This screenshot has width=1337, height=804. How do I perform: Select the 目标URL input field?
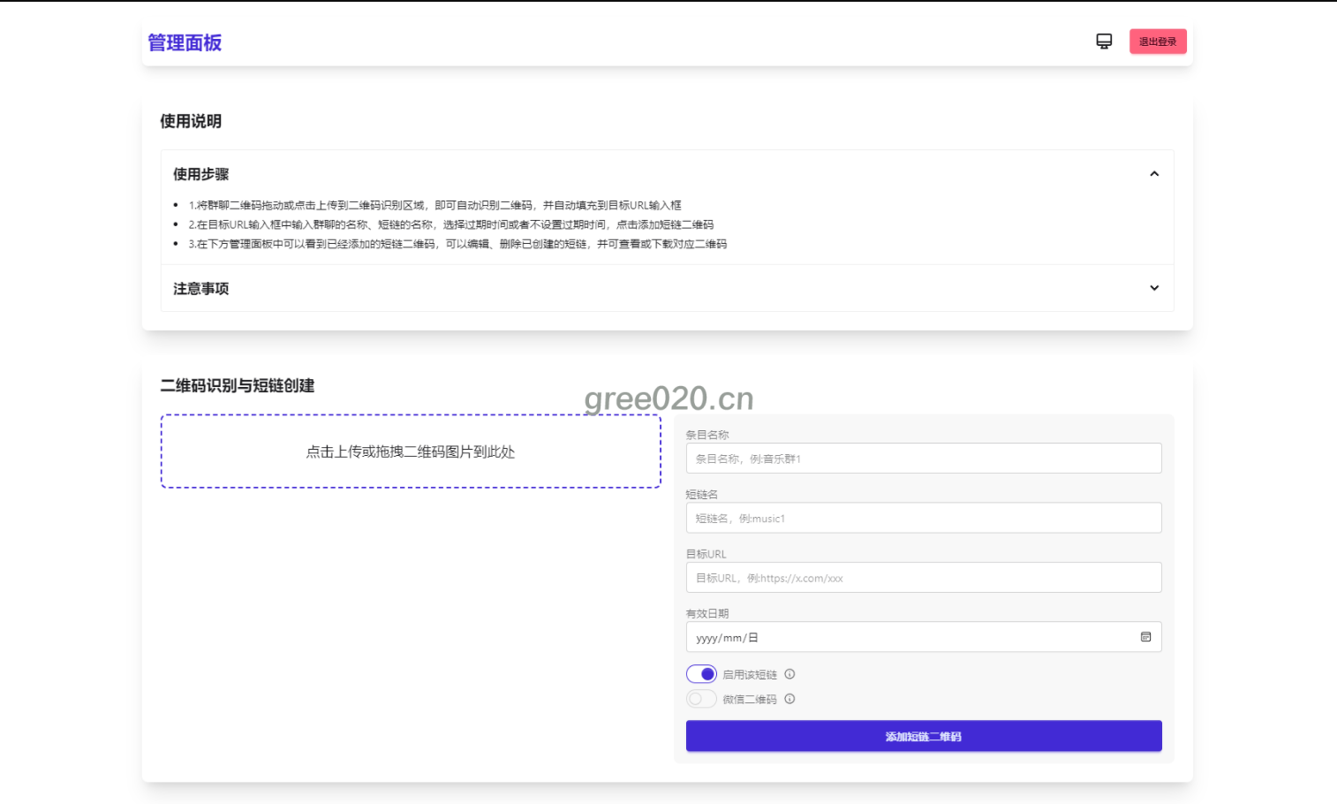[923, 578]
